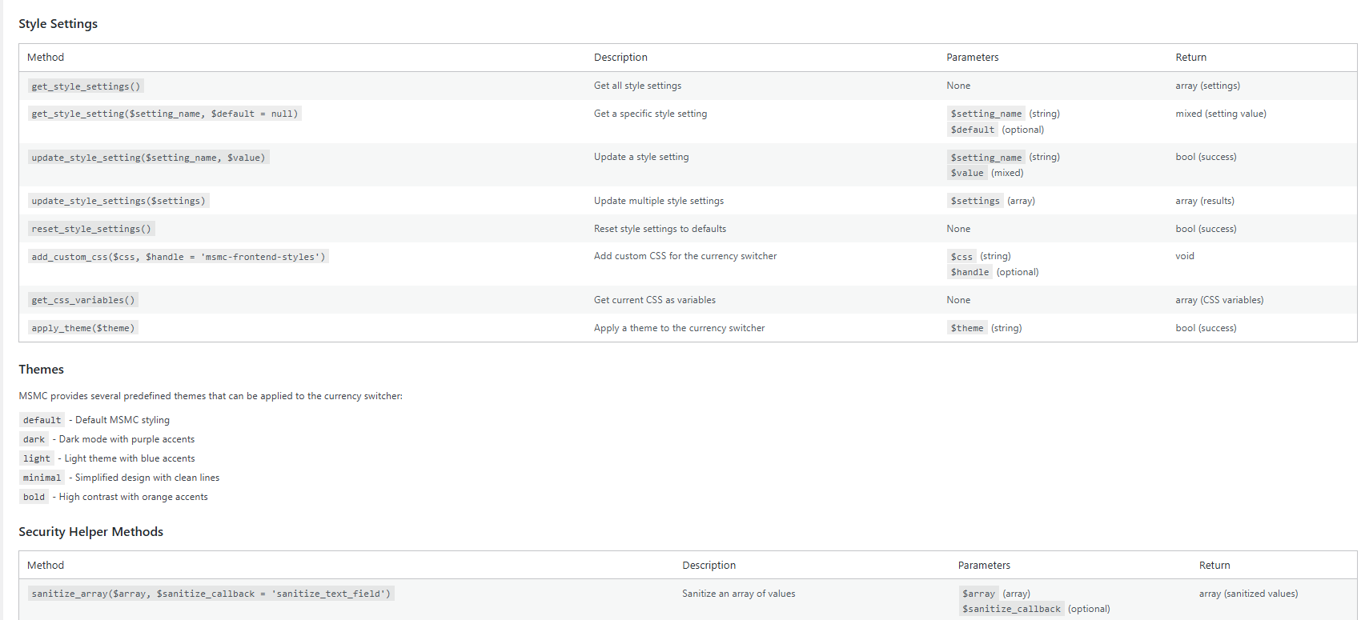Click the 'light' theme code tag
The height and width of the screenshot is (620, 1361).
pyautogui.click(x=37, y=458)
